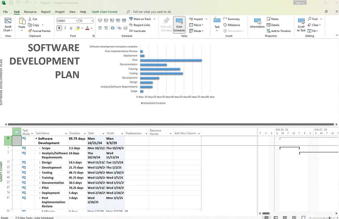Click the Respect Links icon
339x219 pixels.
(x=131, y=25)
